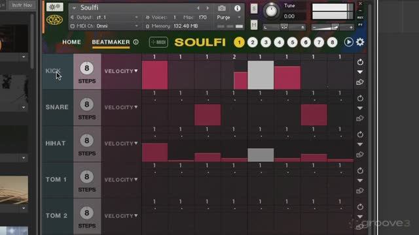Reset the Tom 1 row pattern
This screenshot has width=419, height=235.
point(360,171)
